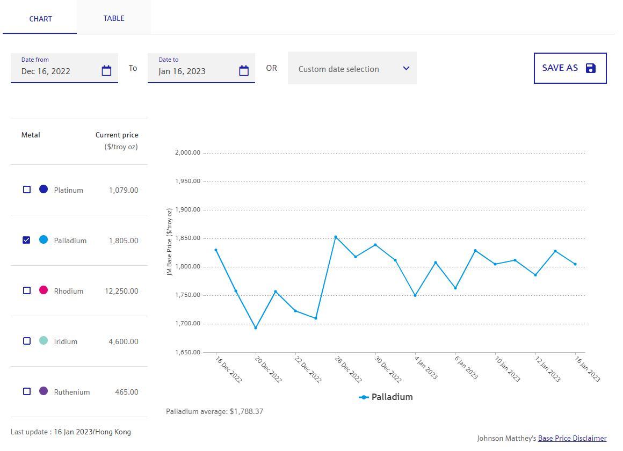Click the purple Ruthenium color dot
Viewport: 623px width, 451px height.
pyautogui.click(x=44, y=391)
